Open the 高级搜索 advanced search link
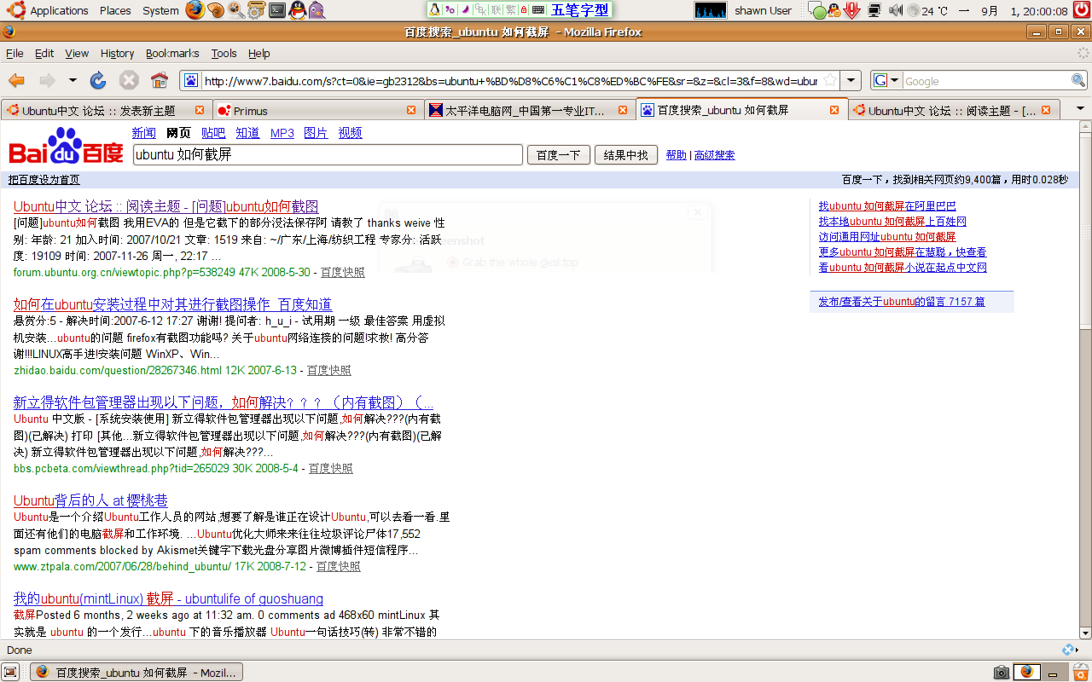 click(x=715, y=155)
